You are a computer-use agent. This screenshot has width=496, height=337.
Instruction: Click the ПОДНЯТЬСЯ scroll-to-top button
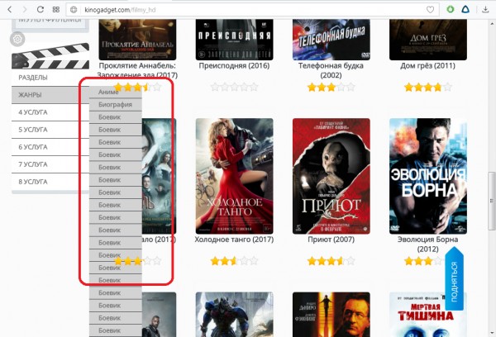tap(454, 279)
